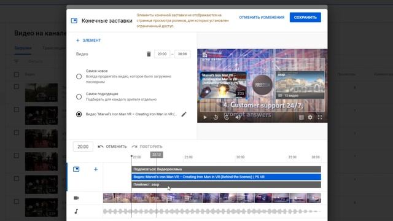The width and height of the screenshot is (393, 221).
Task: Rewind preview with the replay-back icon
Action: [216, 117]
